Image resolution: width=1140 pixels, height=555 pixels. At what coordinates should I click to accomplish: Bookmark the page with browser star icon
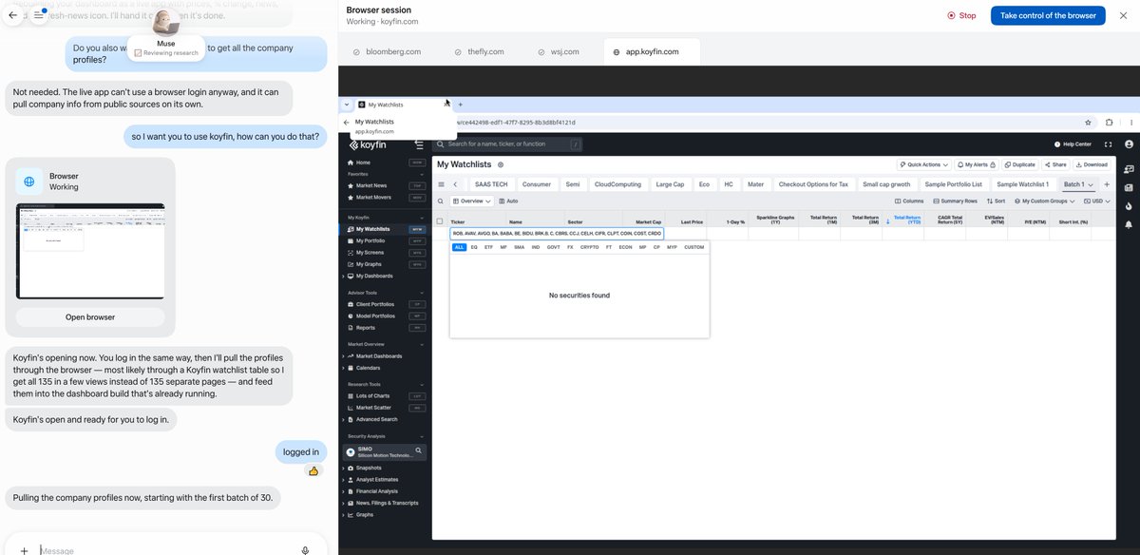pos(1089,123)
